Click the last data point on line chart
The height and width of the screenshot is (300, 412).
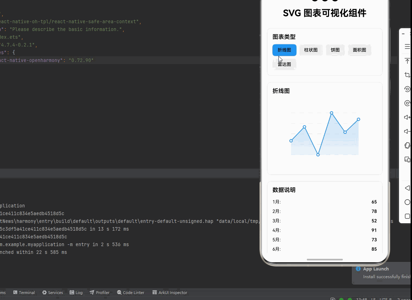[359, 119]
